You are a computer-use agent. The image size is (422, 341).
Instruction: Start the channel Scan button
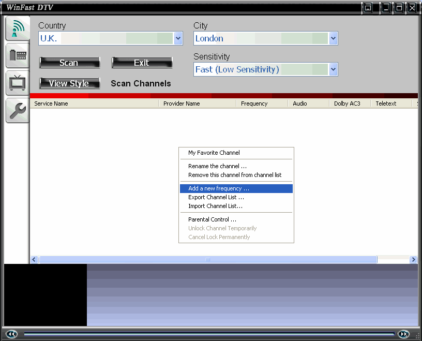[x=70, y=63]
